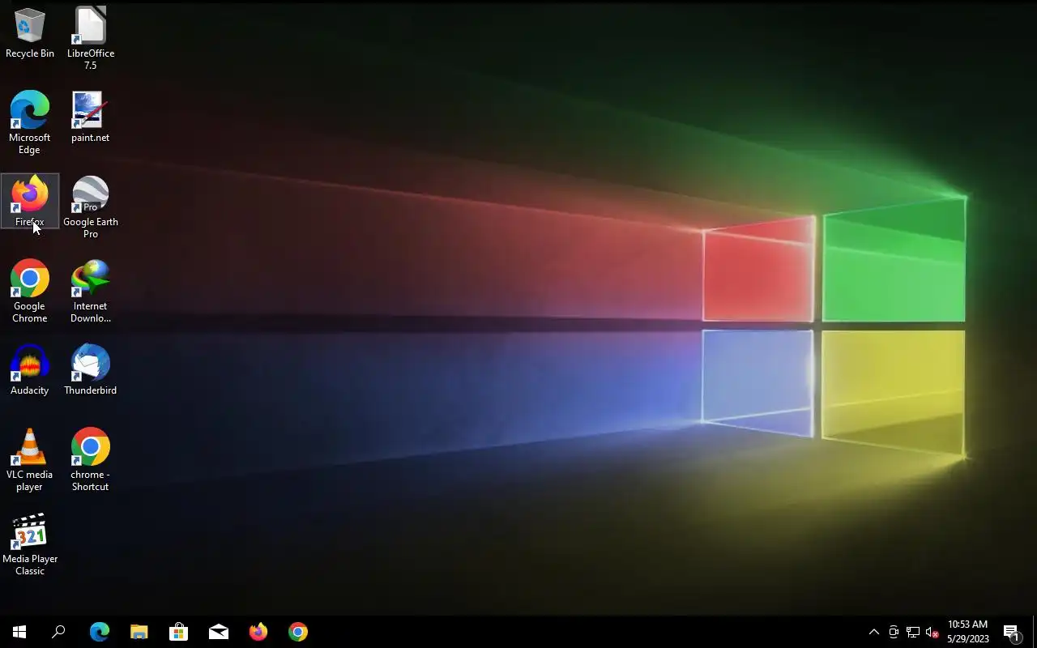
Task: Select the LibreOffice 7.5 desktop shortcut
Action: pos(90,38)
